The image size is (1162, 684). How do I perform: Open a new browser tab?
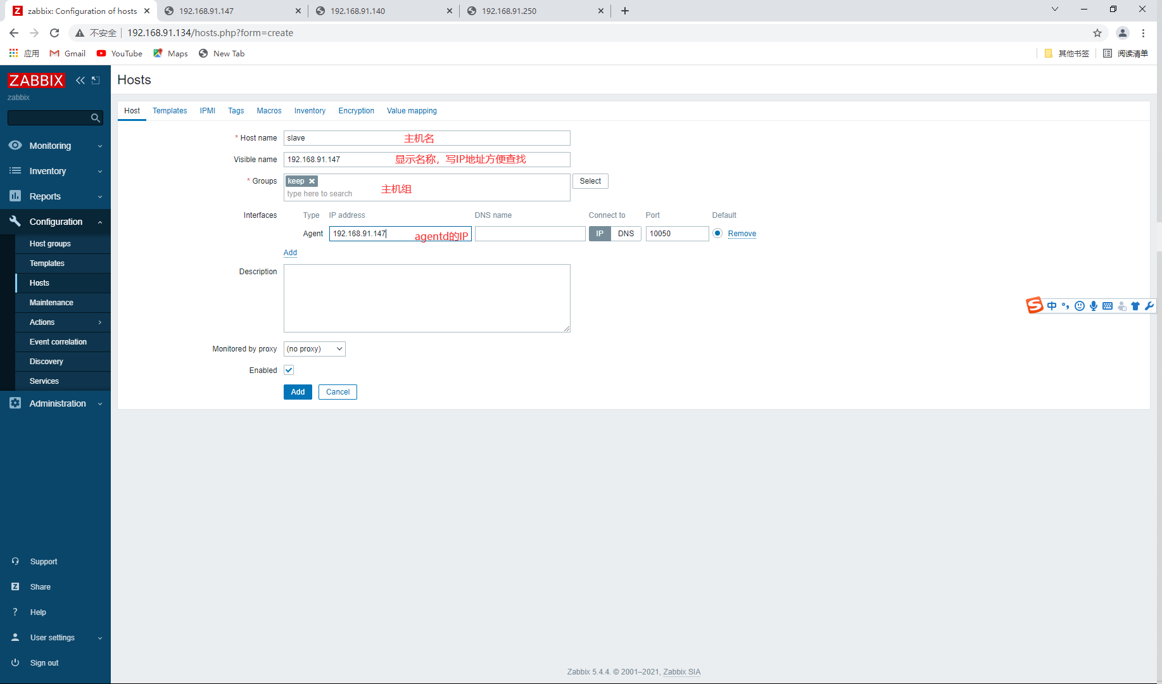pyautogui.click(x=625, y=11)
